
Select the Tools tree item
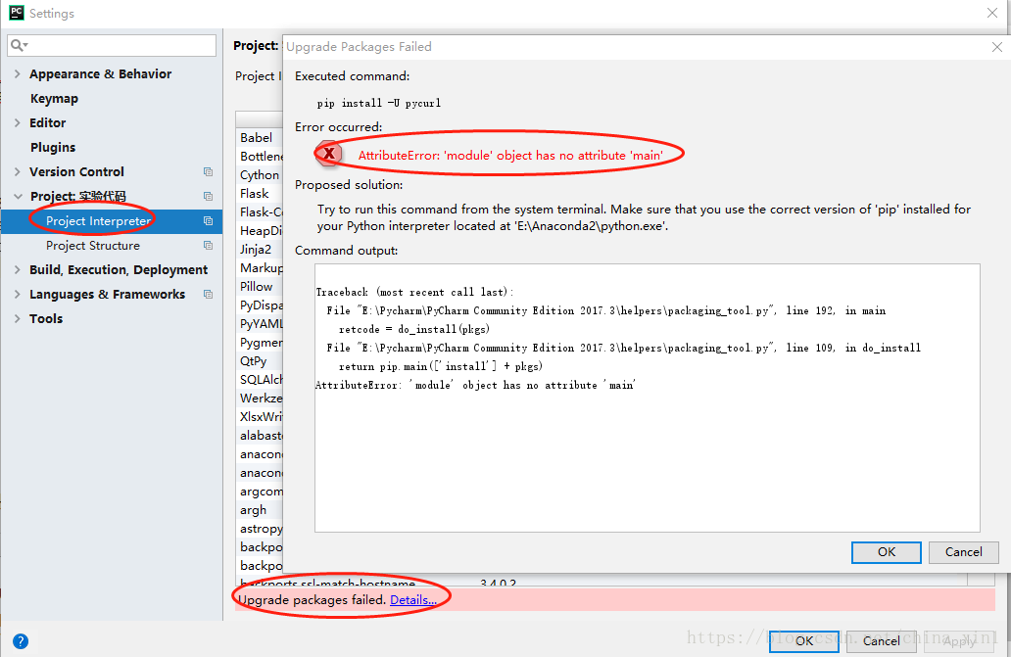(x=46, y=319)
